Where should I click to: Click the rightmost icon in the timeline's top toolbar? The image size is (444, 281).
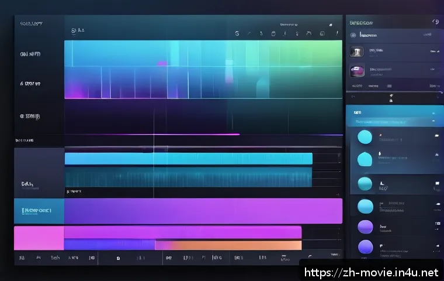point(337,34)
